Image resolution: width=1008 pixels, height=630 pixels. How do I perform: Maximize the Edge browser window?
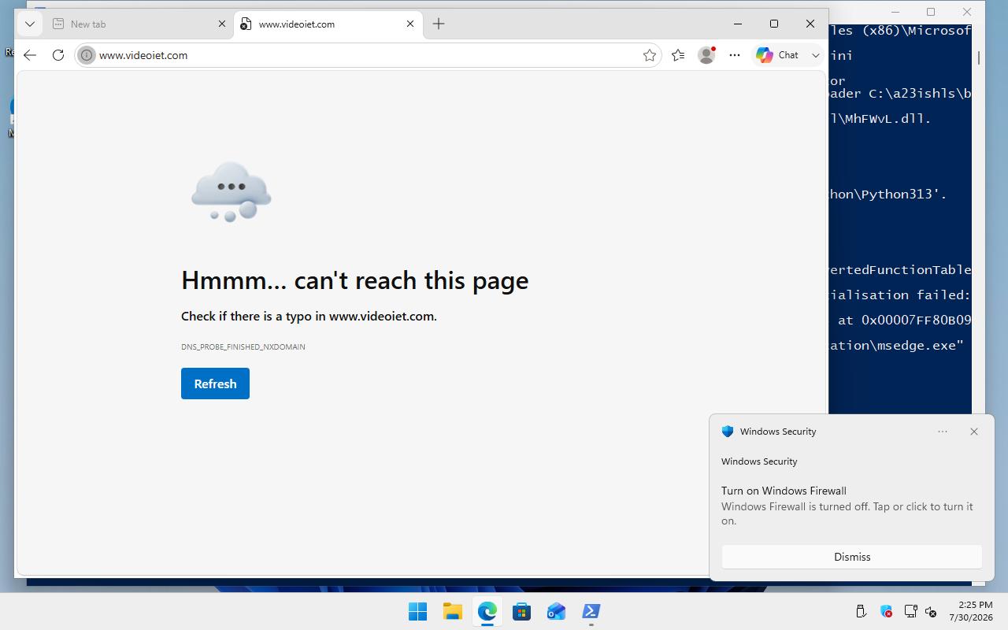tap(774, 24)
